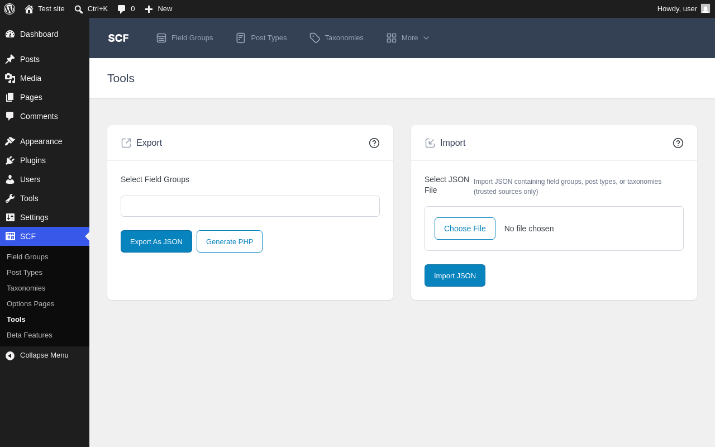The image size is (715, 447).
Task: Open Post Types submenu link in sidebar
Action: click(25, 273)
